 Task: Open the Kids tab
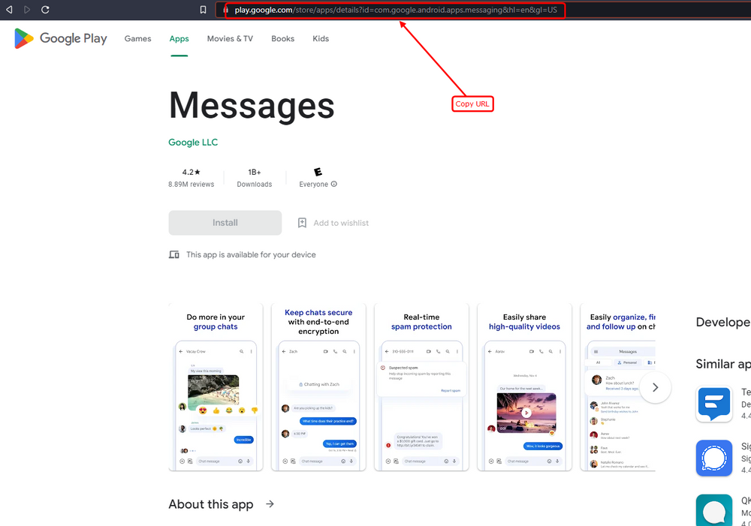coord(321,39)
